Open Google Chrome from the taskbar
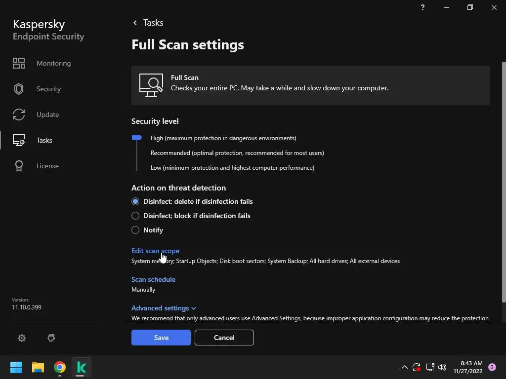 (60, 367)
